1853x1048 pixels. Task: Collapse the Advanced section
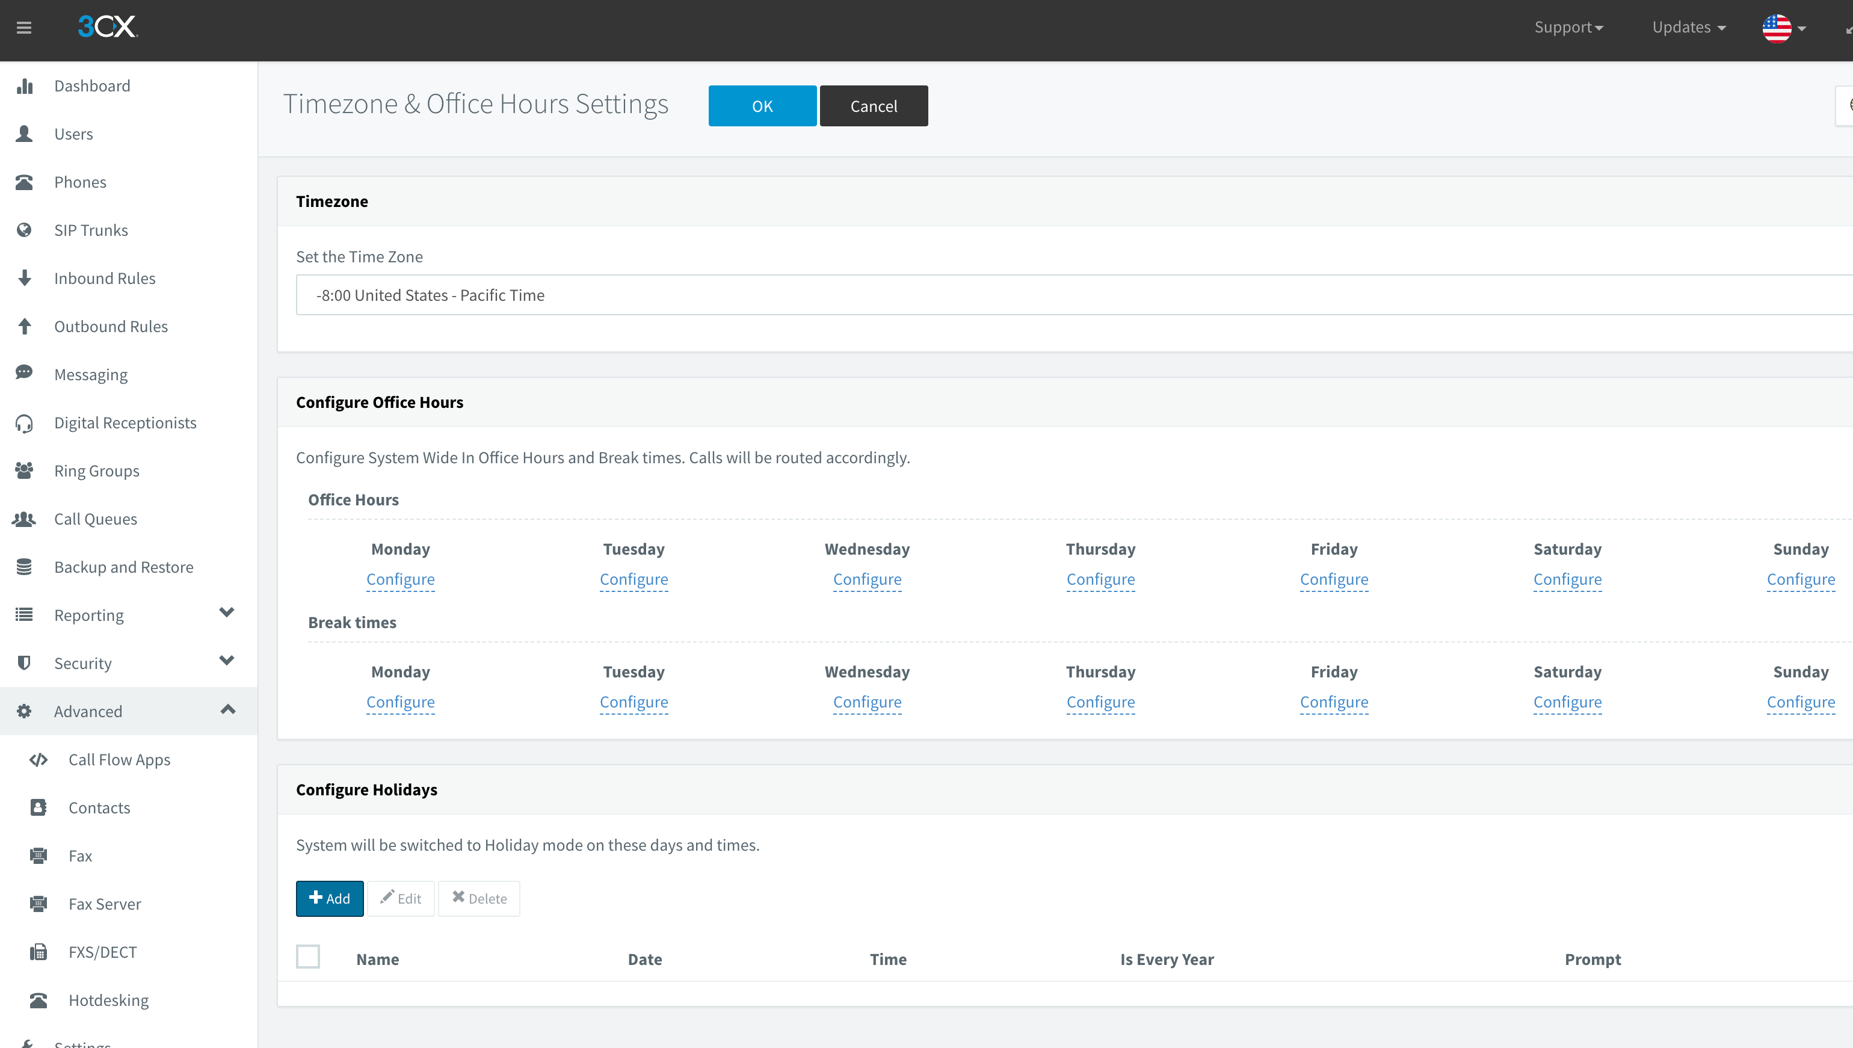[228, 710]
